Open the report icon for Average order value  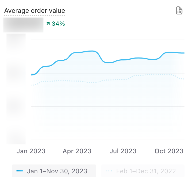179,11
